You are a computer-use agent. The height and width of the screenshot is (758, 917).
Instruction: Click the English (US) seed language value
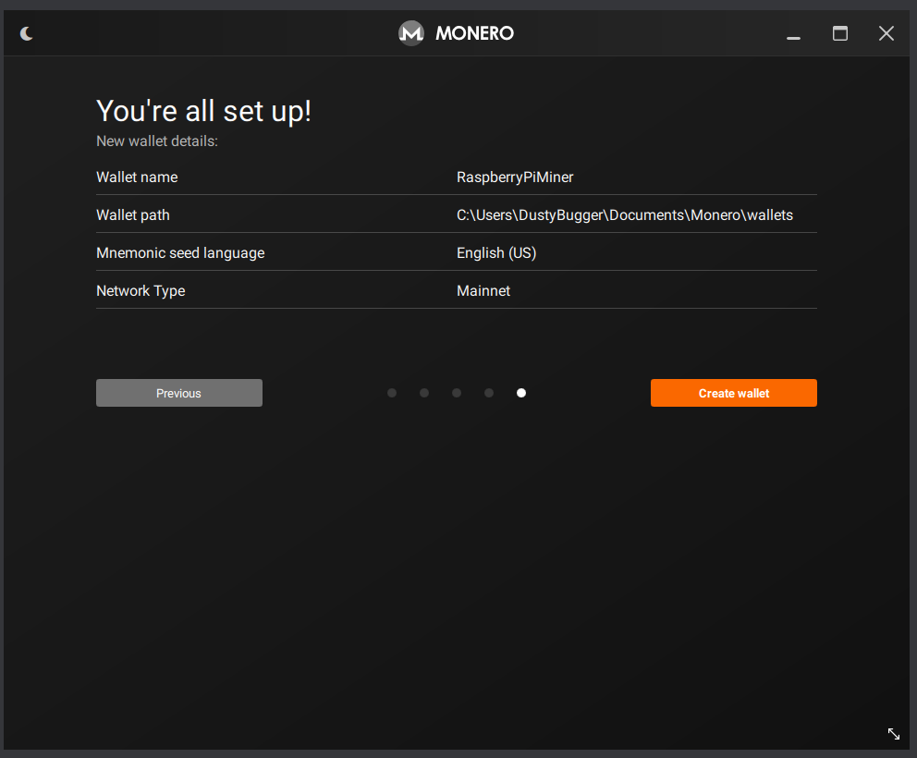click(496, 253)
